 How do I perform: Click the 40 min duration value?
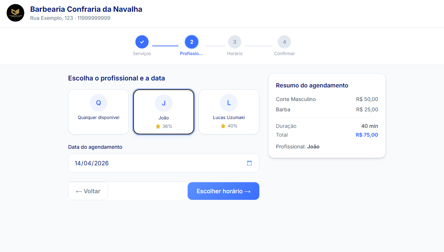tap(370, 126)
